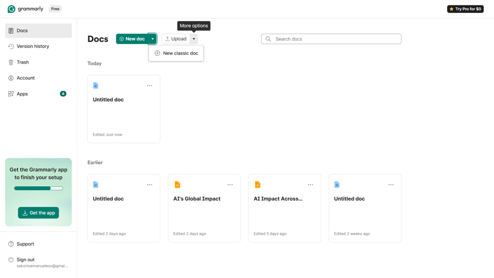Click the Today section heading
The image size is (494, 278).
[95, 63]
